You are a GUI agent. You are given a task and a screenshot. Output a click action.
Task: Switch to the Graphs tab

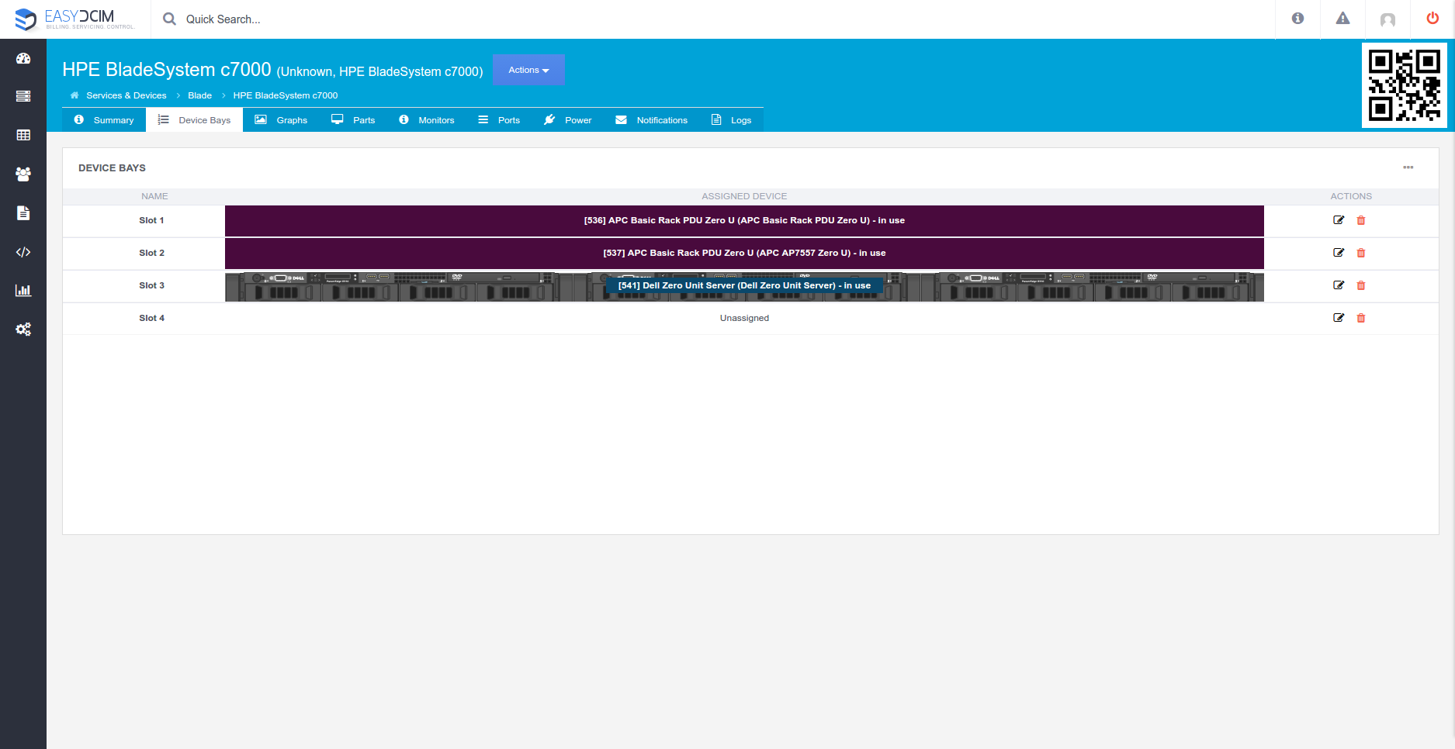click(x=281, y=120)
